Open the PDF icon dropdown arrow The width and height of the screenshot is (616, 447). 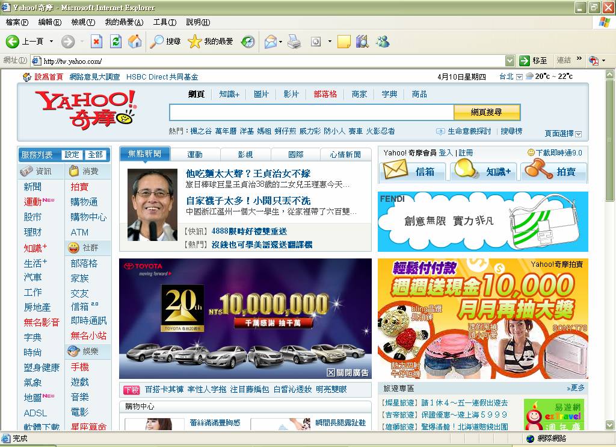[x=604, y=61]
